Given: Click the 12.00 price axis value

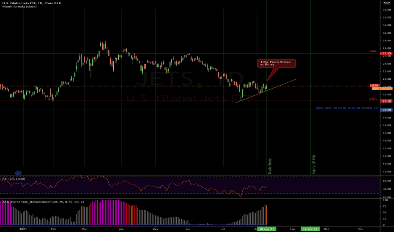Looking at the screenshot, I should pyautogui.click(x=387, y=172).
